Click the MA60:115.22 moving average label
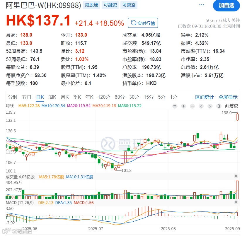The image size is (242, 236). [x=129, y=106]
